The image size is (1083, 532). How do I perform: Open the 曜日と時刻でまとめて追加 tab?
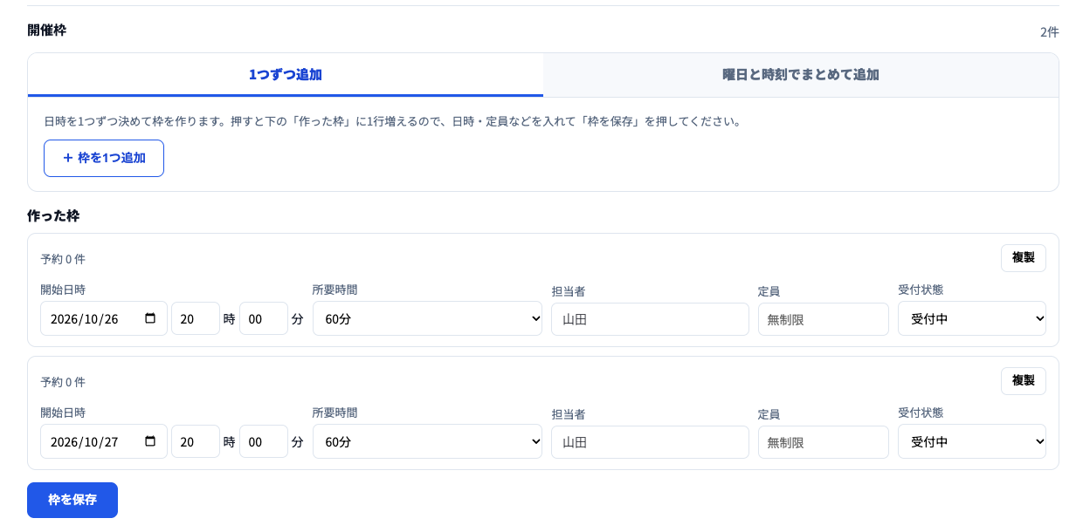click(x=801, y=75)
